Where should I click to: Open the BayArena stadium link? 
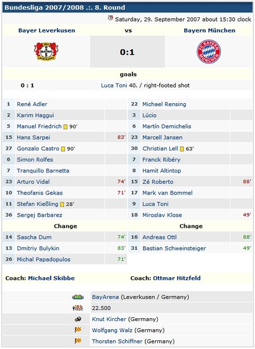point(105,297)
